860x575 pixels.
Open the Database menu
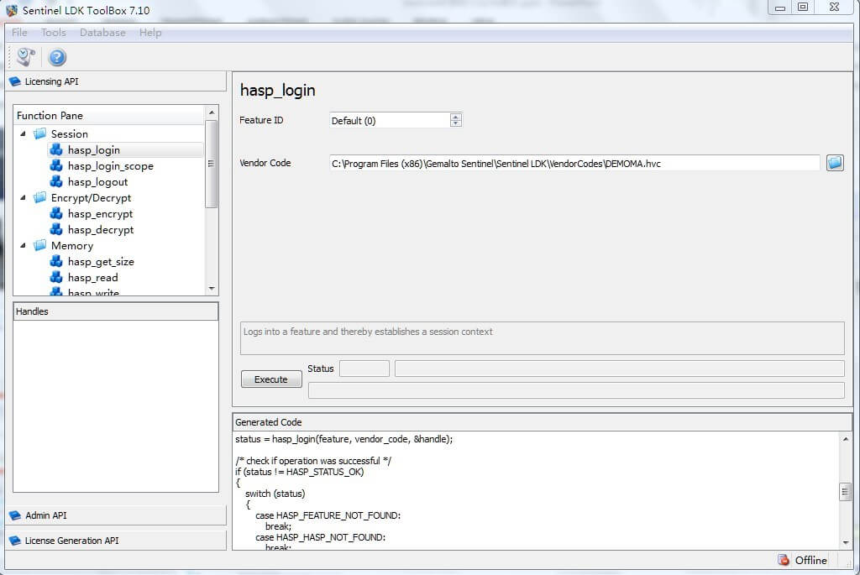click(x=102, y=33)
